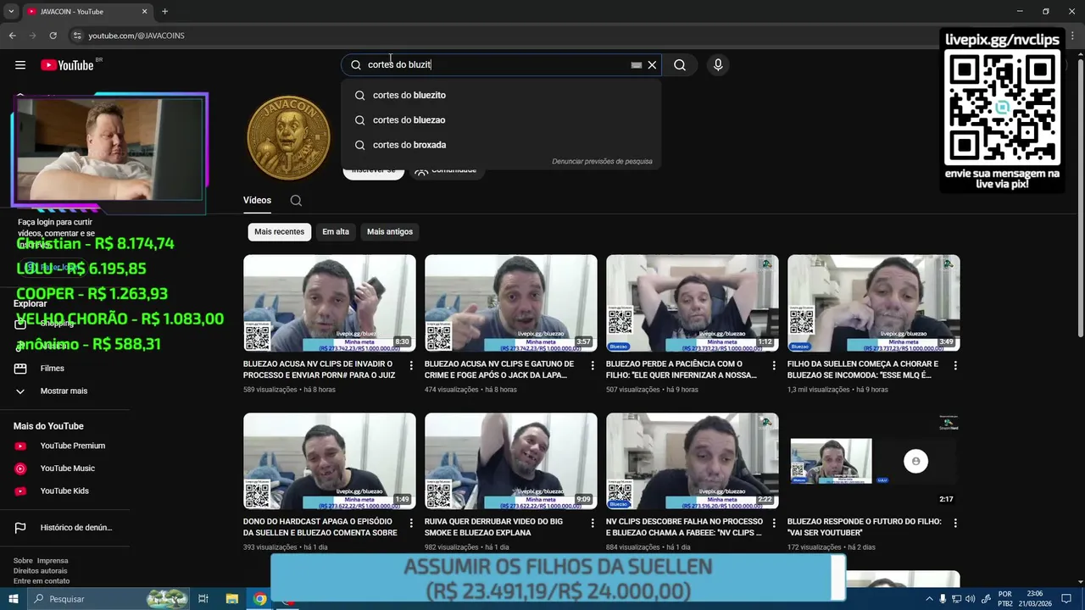
Task: Go to the YouTube home logo
Action: [67, 65]
